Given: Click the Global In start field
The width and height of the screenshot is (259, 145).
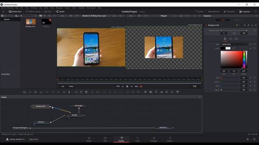Looking at the screenshot, I should [224, 33].
